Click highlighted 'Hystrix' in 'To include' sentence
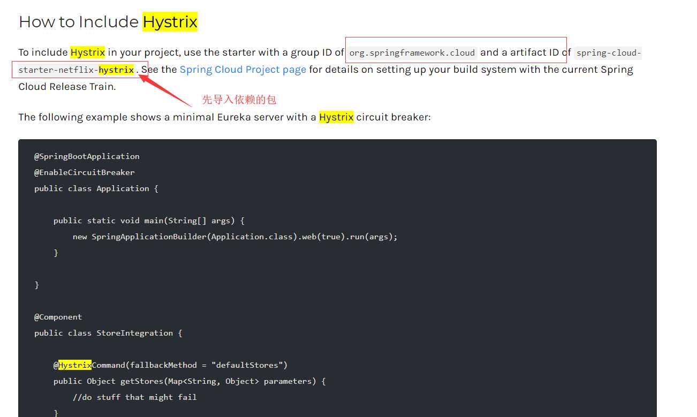Viewport: 697px width, 417px height. [x=88, y=52]
